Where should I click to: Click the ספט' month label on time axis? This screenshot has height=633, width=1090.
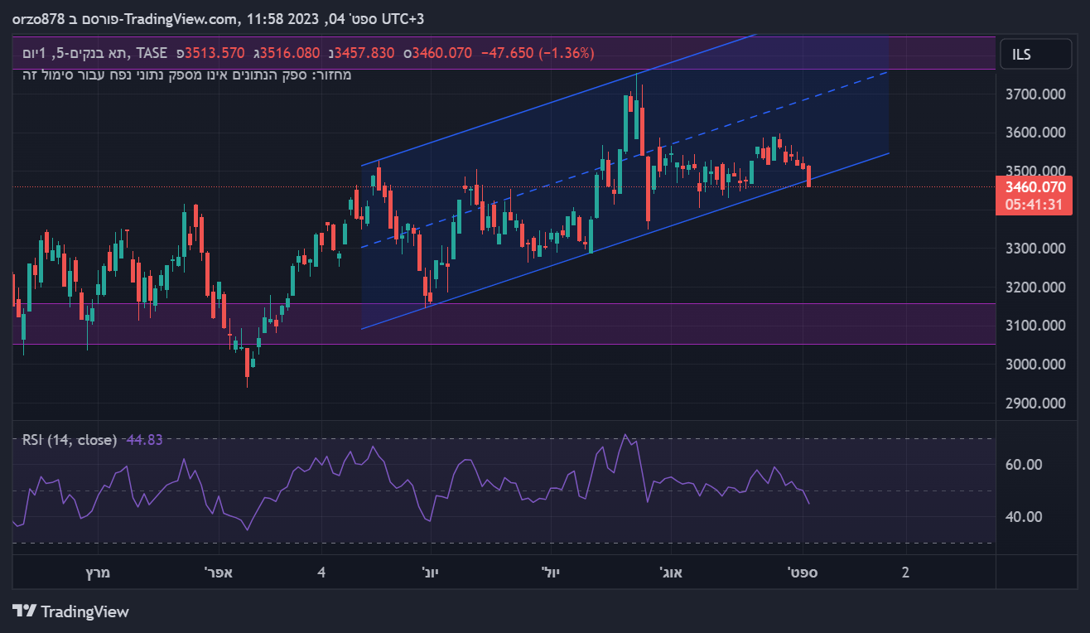803,573
